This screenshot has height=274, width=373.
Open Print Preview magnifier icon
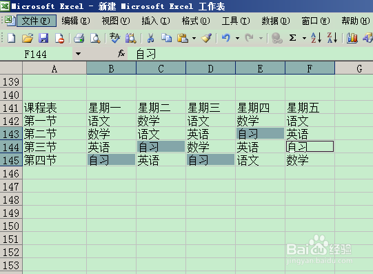(x=95, y=38)
